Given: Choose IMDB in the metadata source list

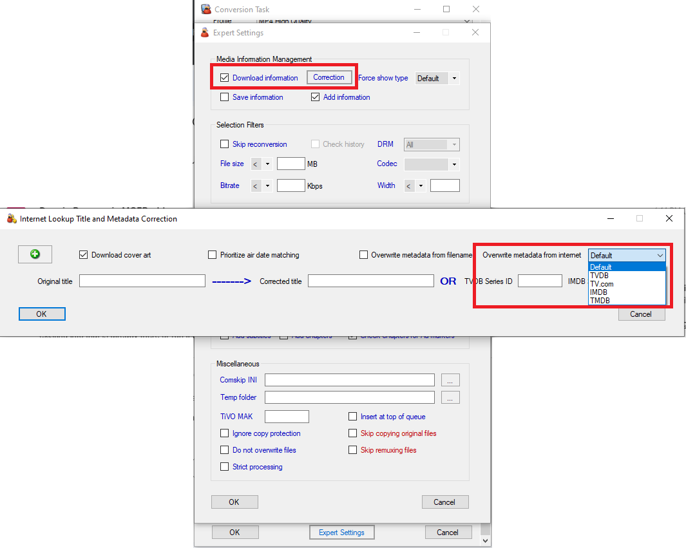Looking at the screenshot, I should click(600, 292).
